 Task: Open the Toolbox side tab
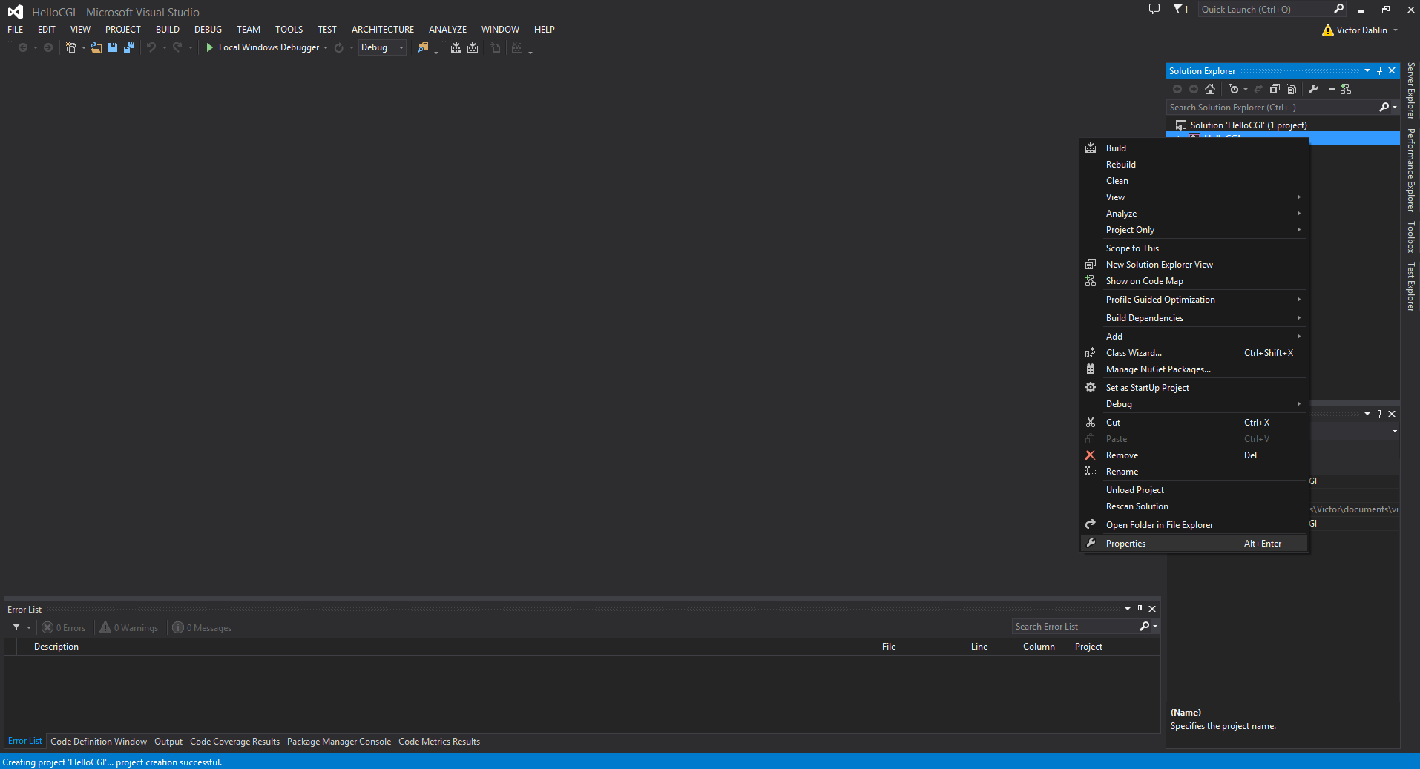1410,237
